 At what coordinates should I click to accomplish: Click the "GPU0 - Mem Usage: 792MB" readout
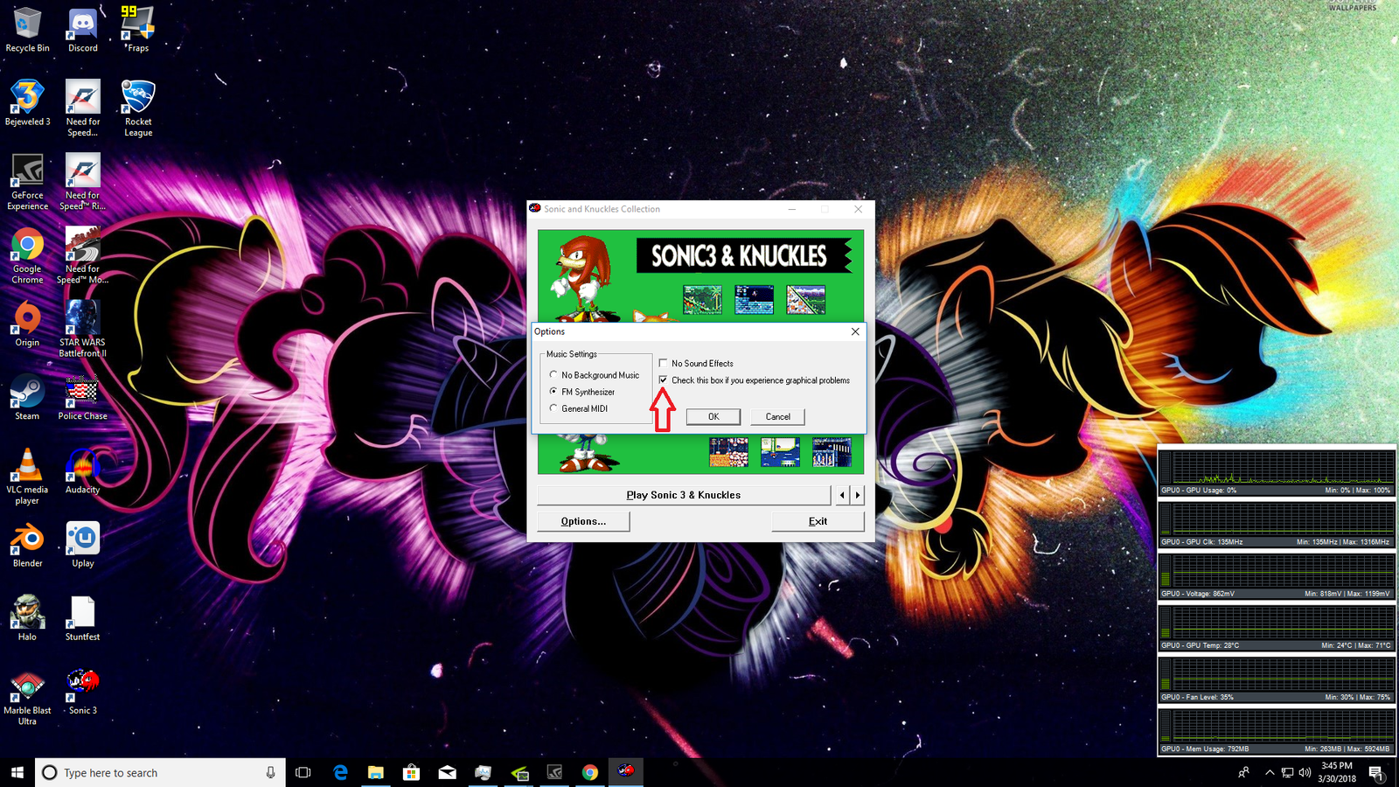(x=1205, y=749)
